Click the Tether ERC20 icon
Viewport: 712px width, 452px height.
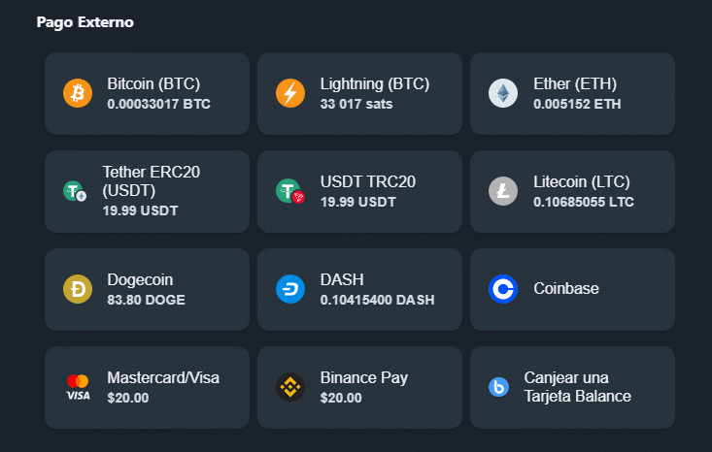coord(75,191)
